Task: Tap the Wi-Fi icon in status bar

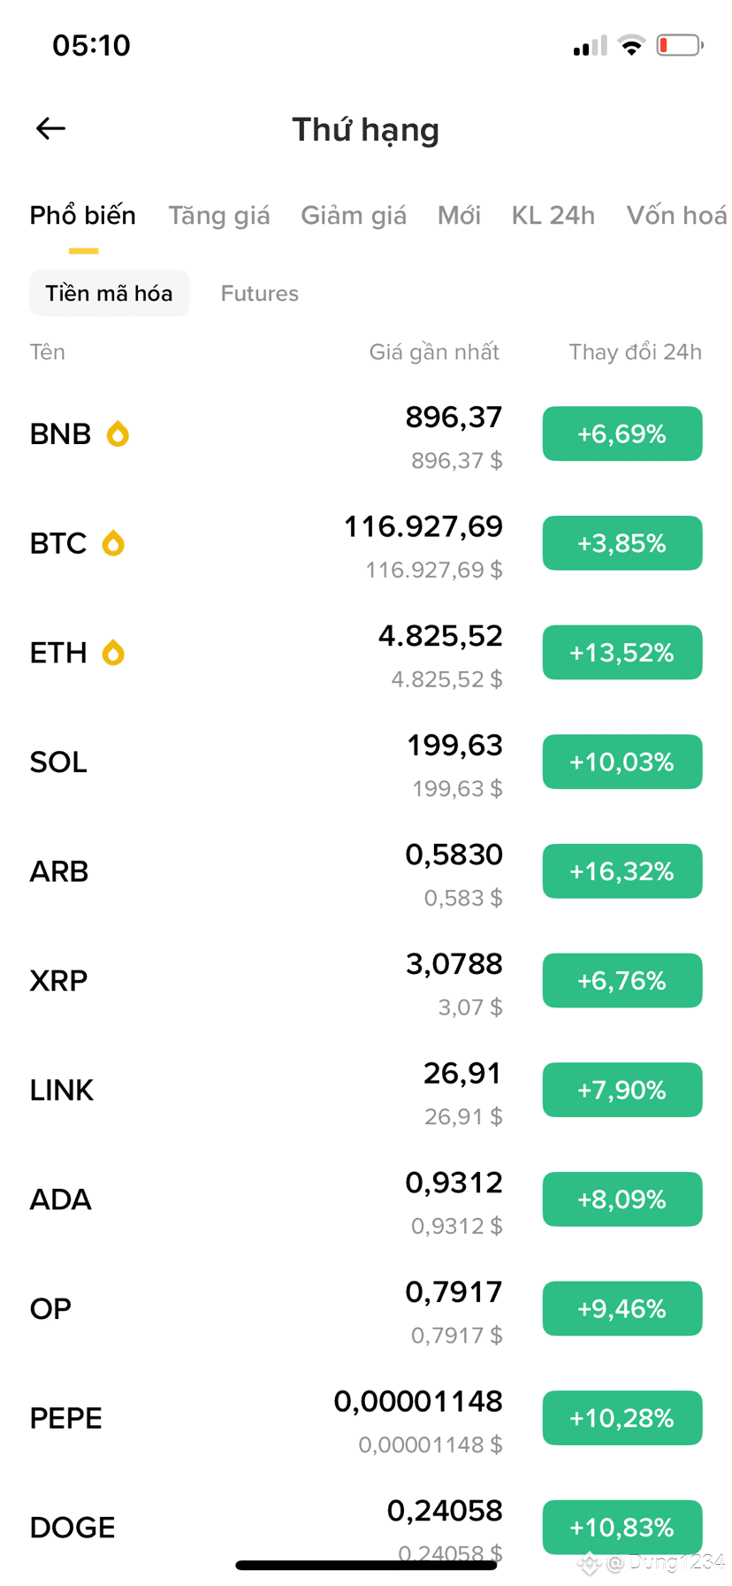Action: 631,45
